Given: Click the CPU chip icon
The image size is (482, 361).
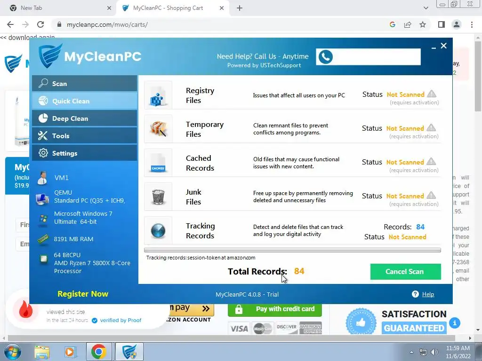Looking at the screenshot, I should click(x=43, y=259).
